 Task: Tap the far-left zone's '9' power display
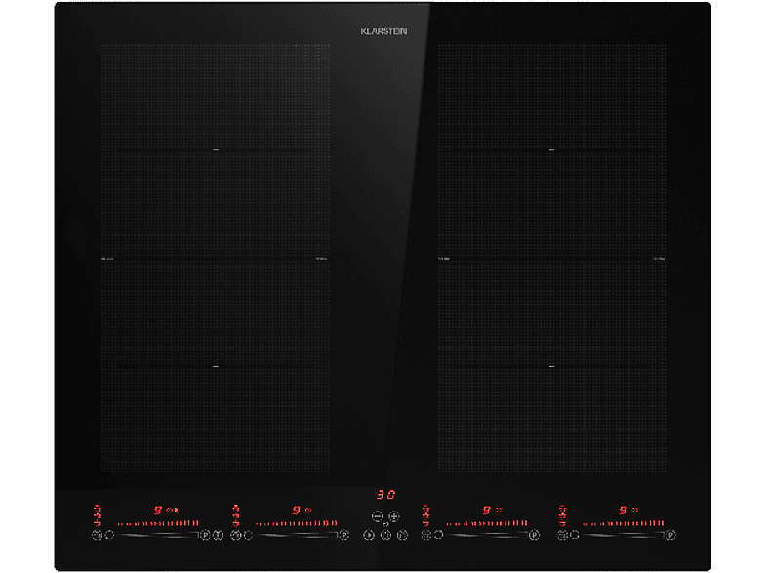(157, 510)
